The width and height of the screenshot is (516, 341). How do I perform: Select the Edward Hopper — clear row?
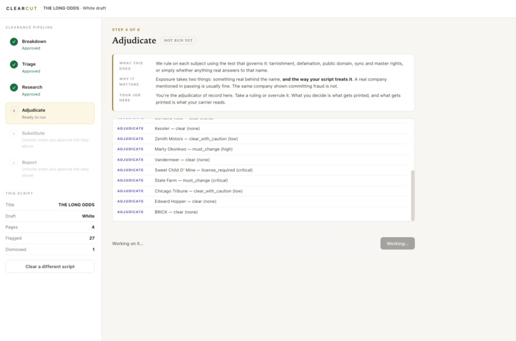click(262, 202)
